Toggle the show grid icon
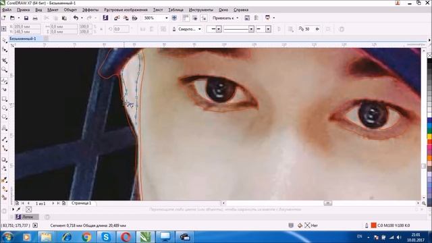Image resolution: width=432 pixels, height=243 pixels. (195, 18)
